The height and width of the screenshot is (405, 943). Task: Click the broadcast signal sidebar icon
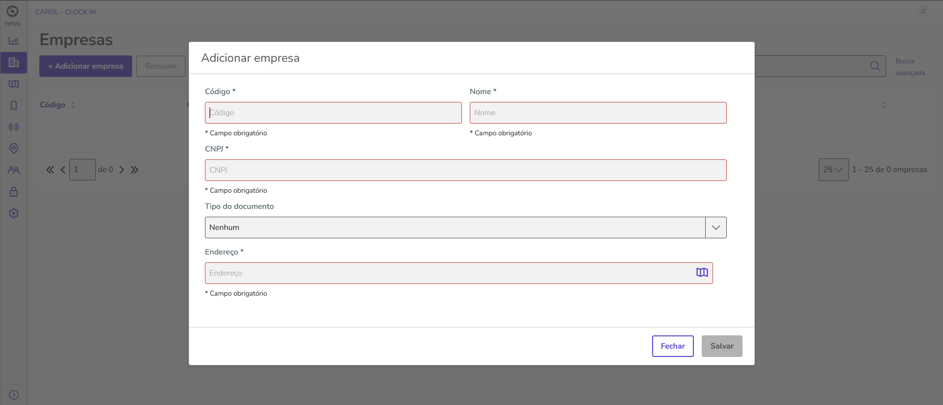(14, 127)
